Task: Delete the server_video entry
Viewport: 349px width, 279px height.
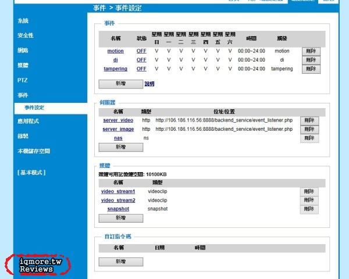Action: (x=309, y=120)
